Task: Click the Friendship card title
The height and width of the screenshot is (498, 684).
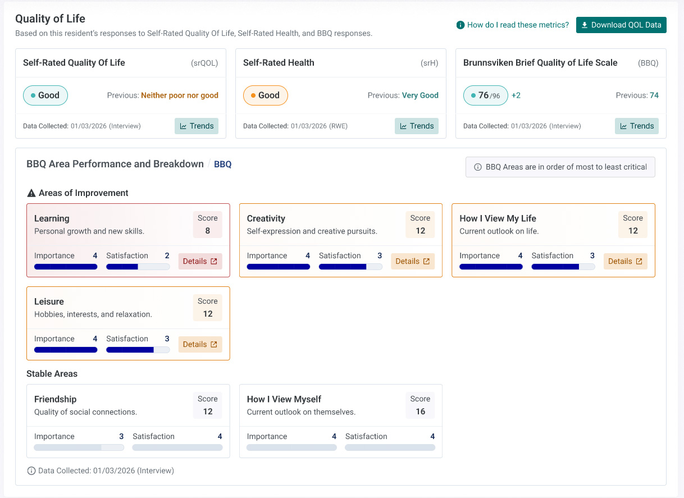Action: tap(55, 399)
